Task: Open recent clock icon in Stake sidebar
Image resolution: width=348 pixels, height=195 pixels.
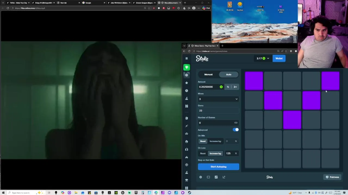Action: (187, 90)
